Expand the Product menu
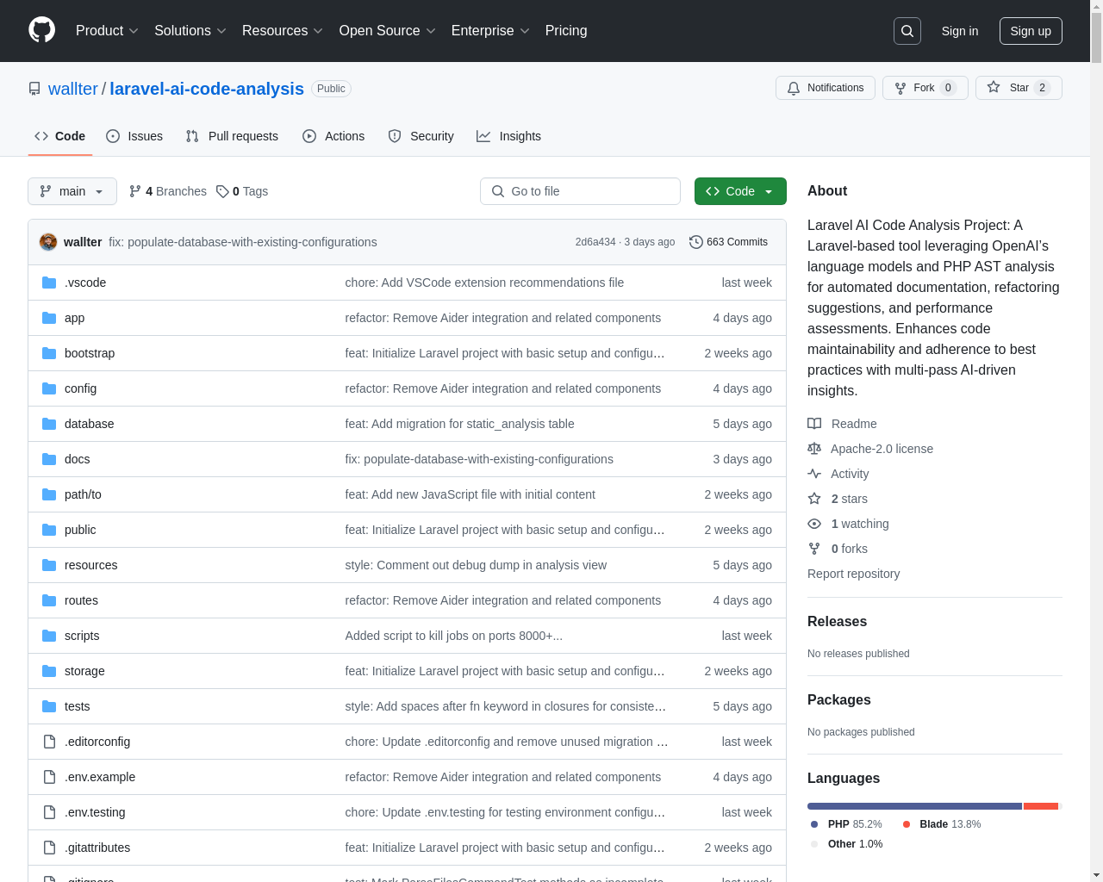 coord(107,31)
